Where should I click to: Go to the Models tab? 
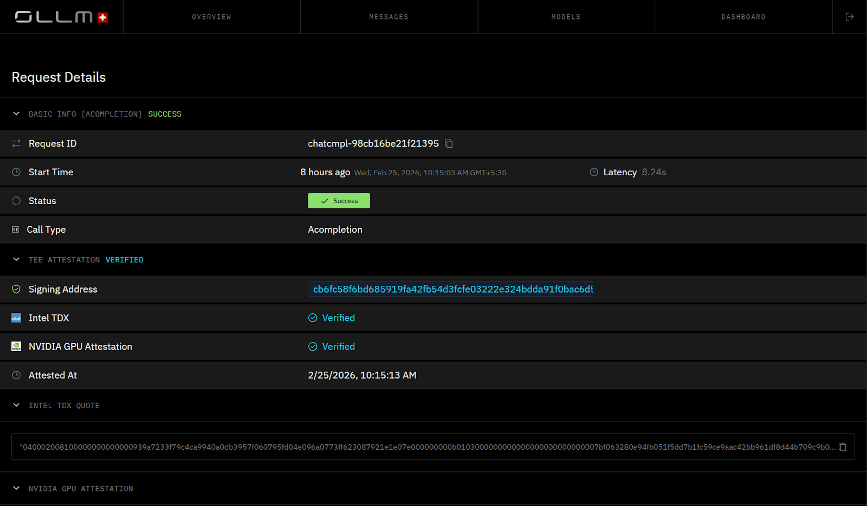566,17
